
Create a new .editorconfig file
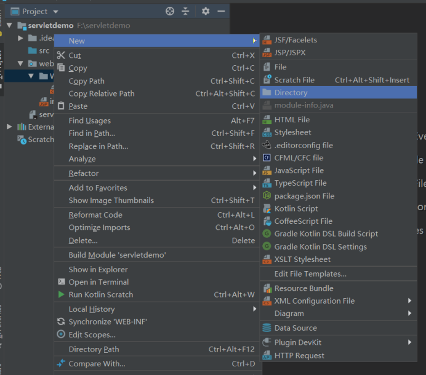pyautogui.click(x=338, y=145)
